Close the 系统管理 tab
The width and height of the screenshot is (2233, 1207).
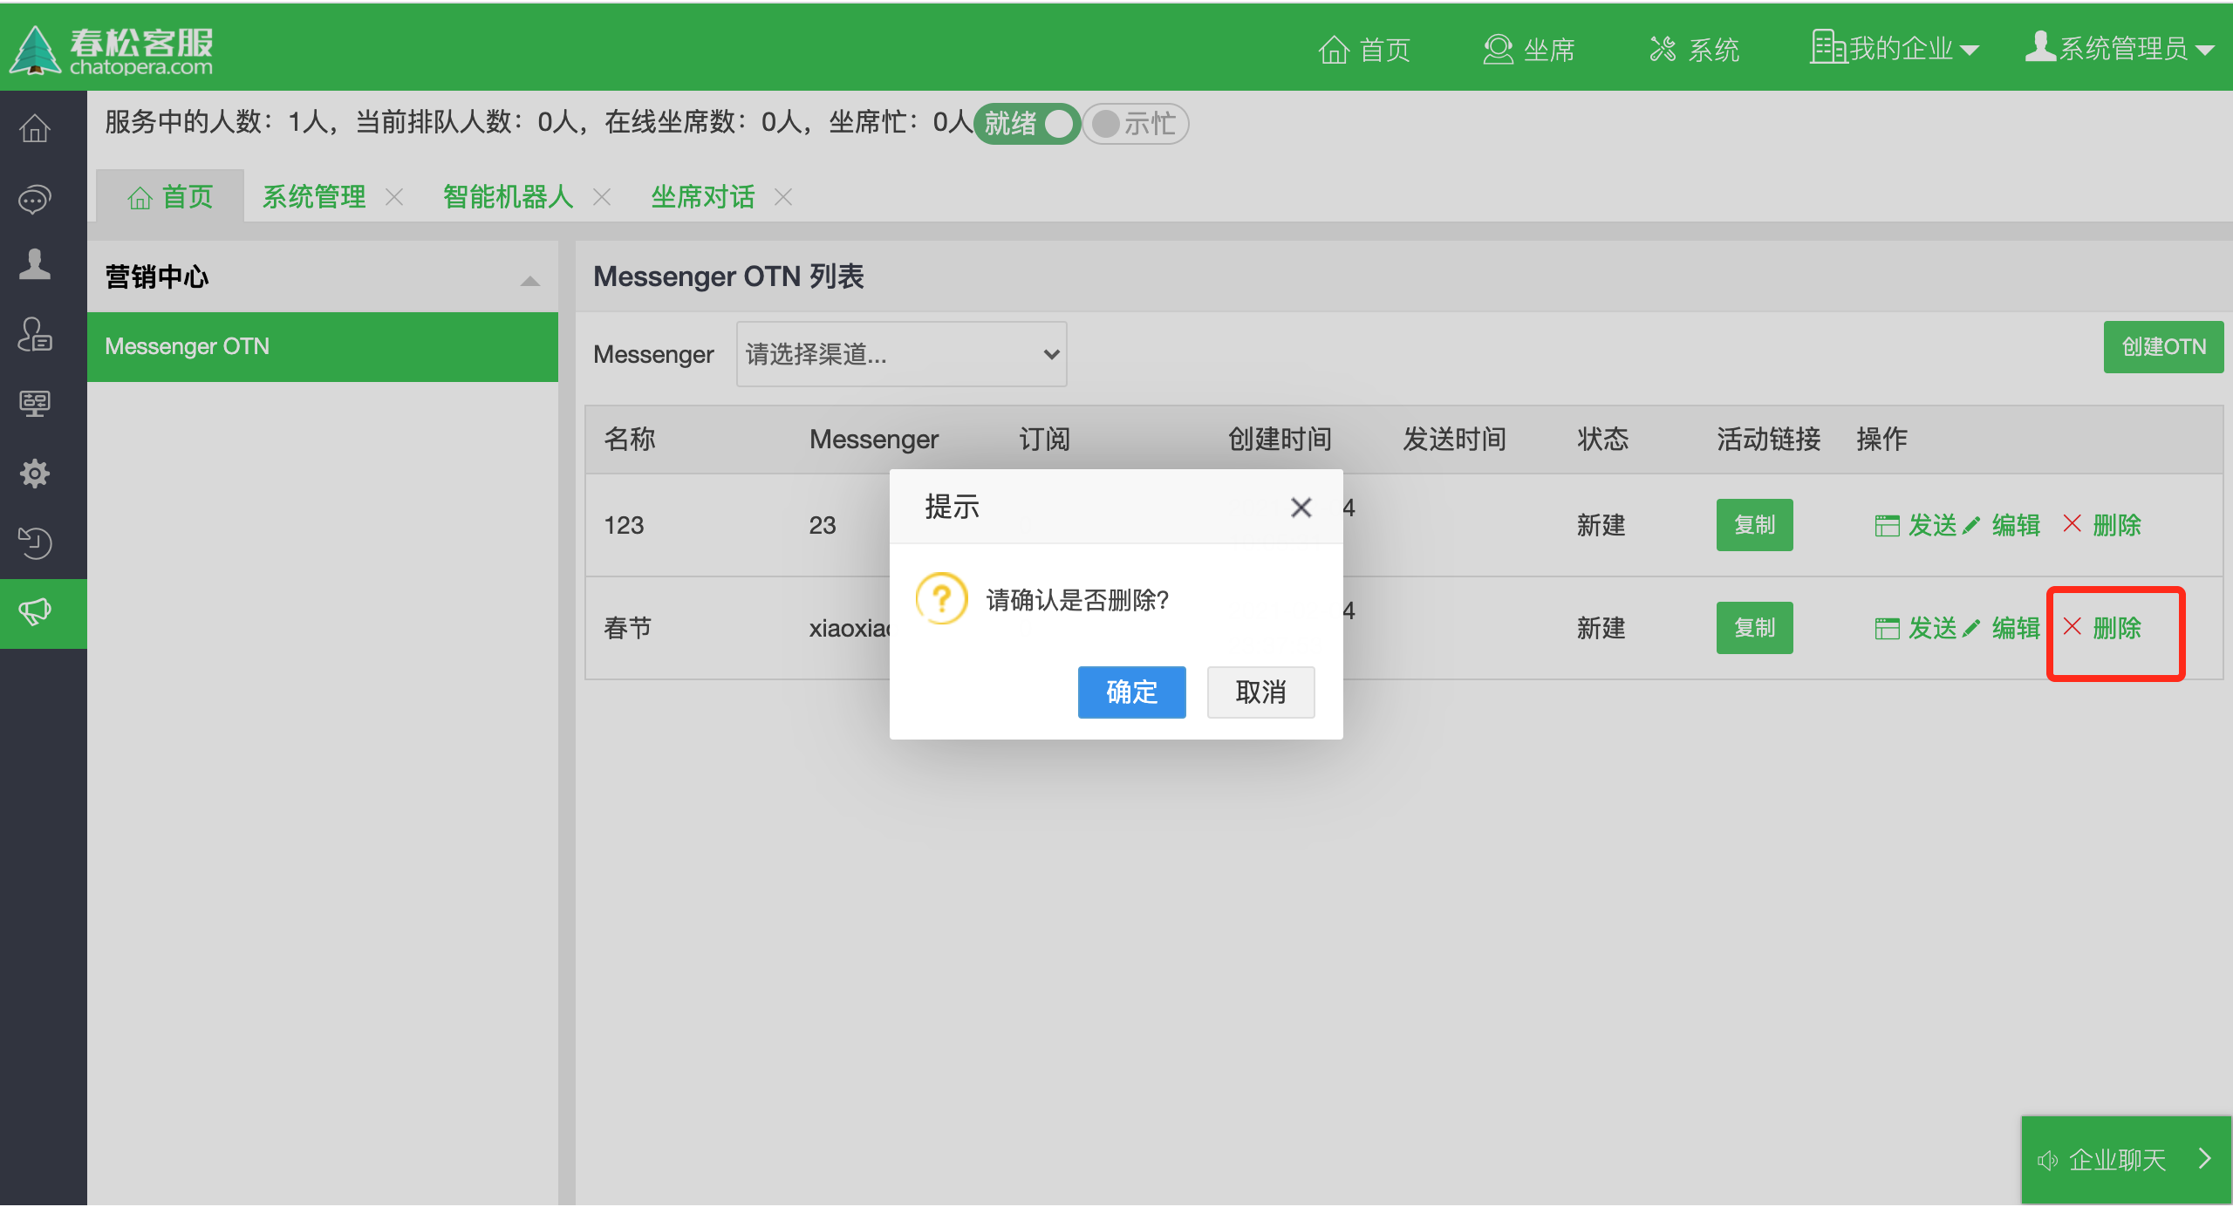pyautogui.click(x=394, y=198)
